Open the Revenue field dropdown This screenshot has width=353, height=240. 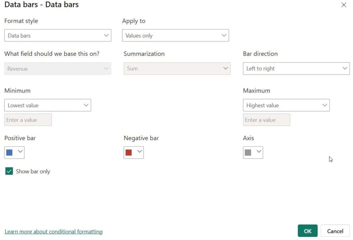click(x=58, y=68)
